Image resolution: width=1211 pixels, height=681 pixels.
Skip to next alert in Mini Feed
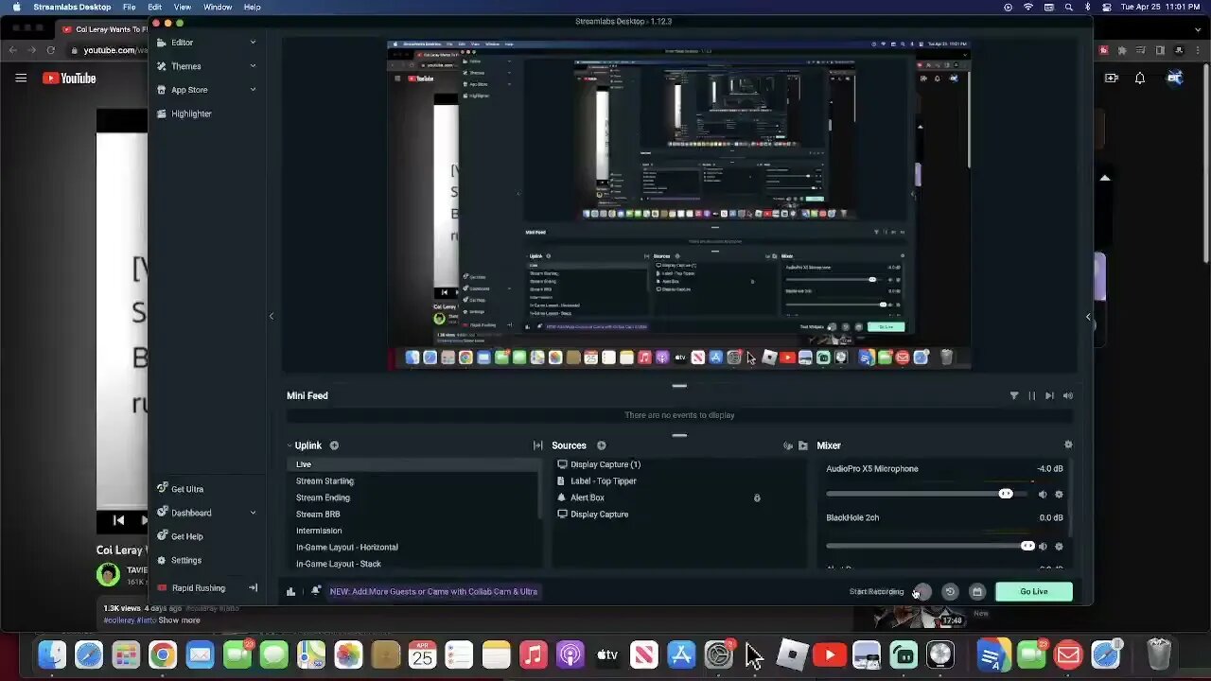point(1049,395)
